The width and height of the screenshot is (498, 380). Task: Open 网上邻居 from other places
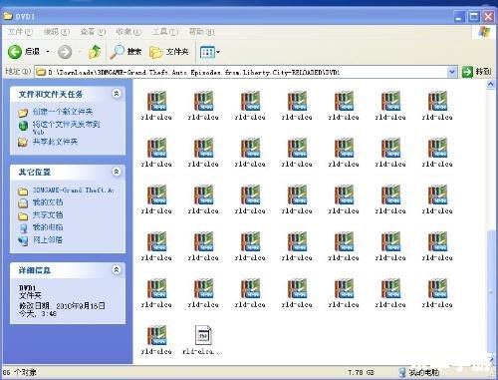[48, 239]
